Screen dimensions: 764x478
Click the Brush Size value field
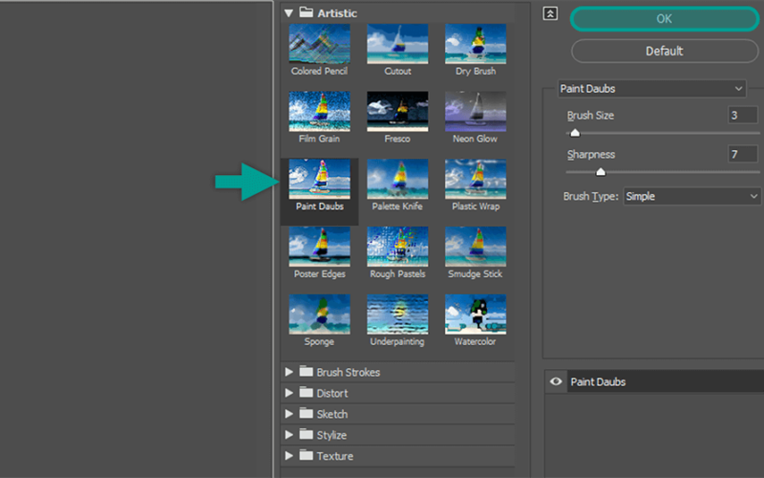point(743,116)
